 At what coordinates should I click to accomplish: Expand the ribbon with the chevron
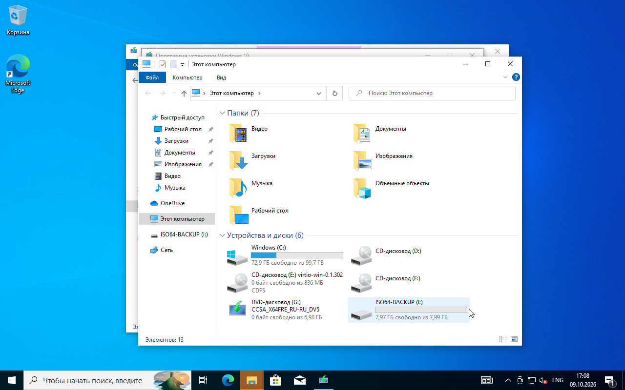[505, 77]
